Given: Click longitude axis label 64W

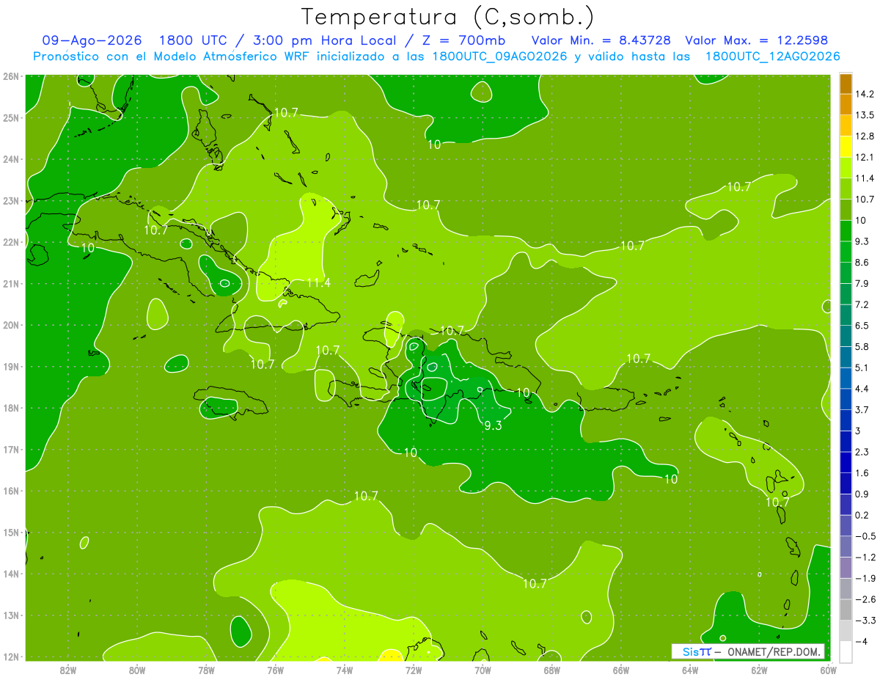Looking at the screenshot, I should (x=690, y=670).
